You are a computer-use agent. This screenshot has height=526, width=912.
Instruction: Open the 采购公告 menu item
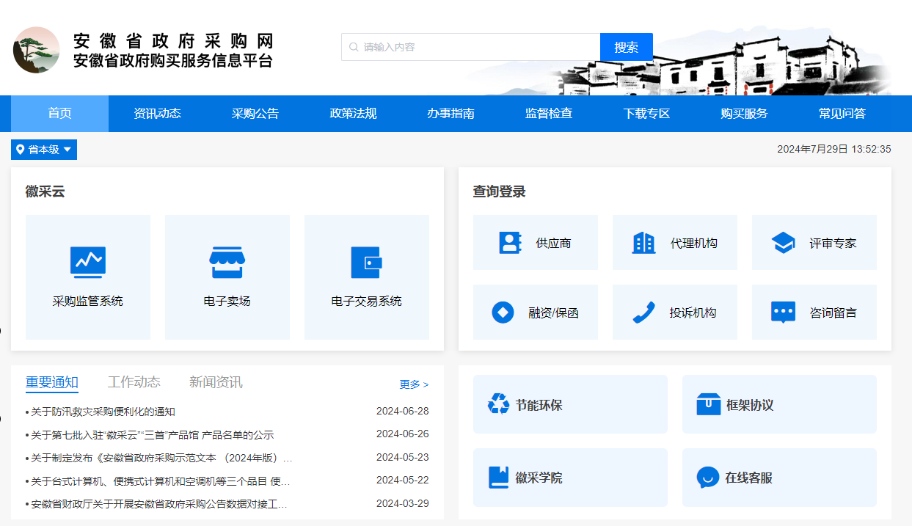point(254,114)
